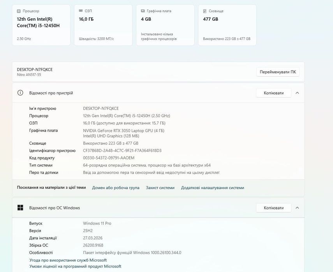Click the RAM memory icon
Viewport: 333px width, 272px height.
coord(81,11)
